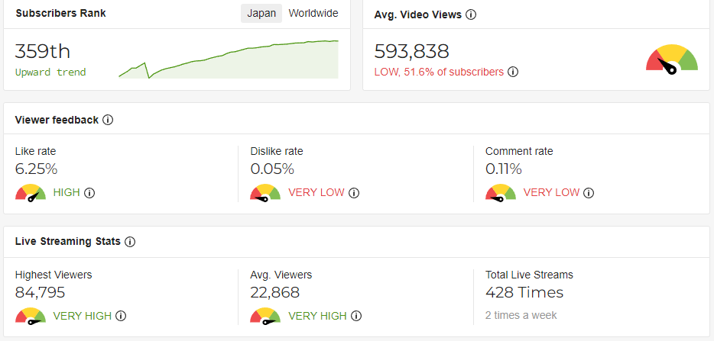
Task: Click info icon beside Highest Viewers VERY HIGH
Action: [x=121, y=316]
